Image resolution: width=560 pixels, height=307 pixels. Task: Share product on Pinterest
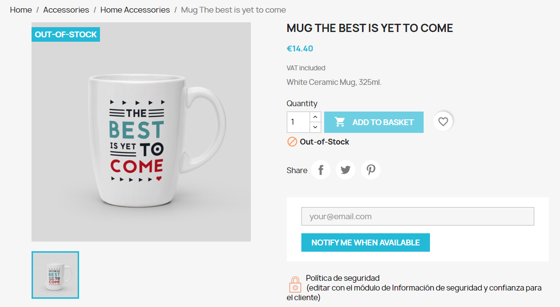(371, 170)
